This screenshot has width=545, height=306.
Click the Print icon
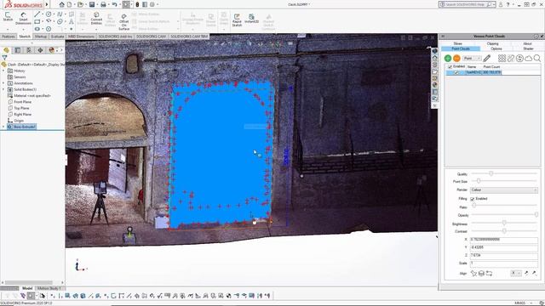click(103, 4)
